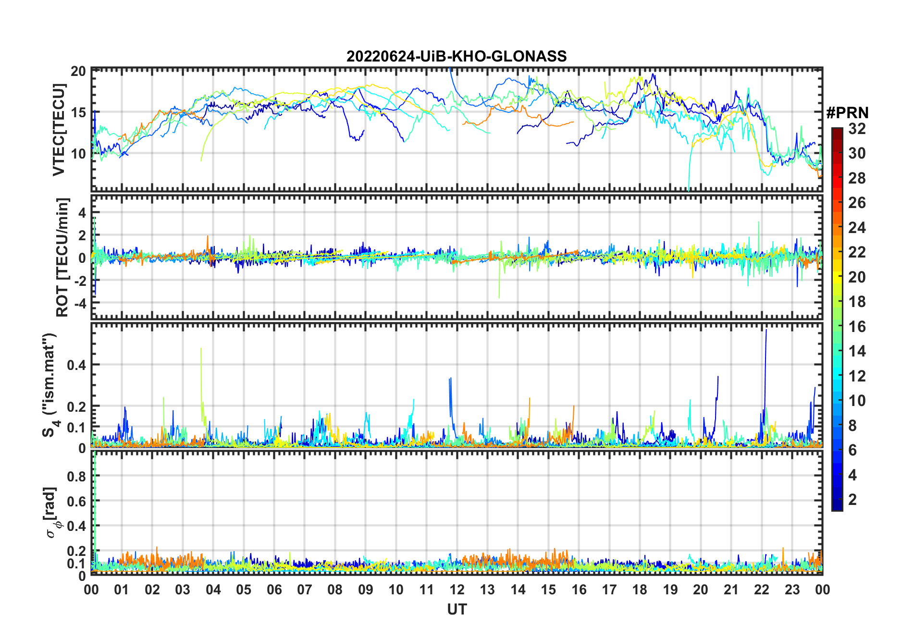The width and height of the screenshot is (914, 639).
Task: Click the UT x-axis label
Action: (x=457, y=609)
